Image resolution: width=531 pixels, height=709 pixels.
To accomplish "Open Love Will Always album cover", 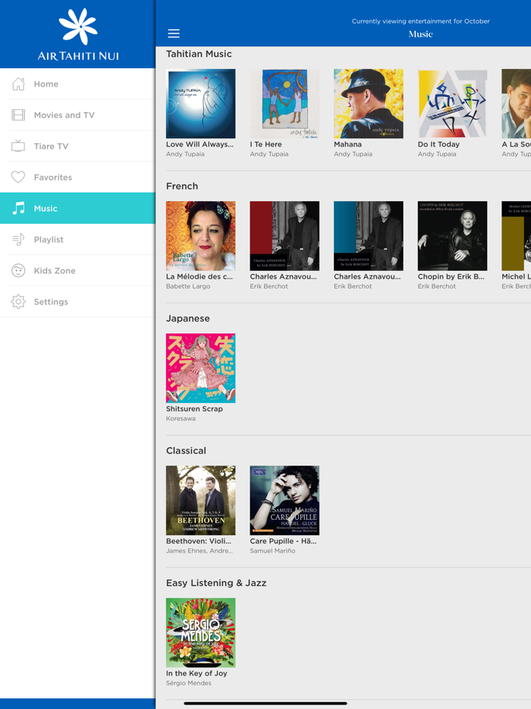I will [x=201, y=103].
